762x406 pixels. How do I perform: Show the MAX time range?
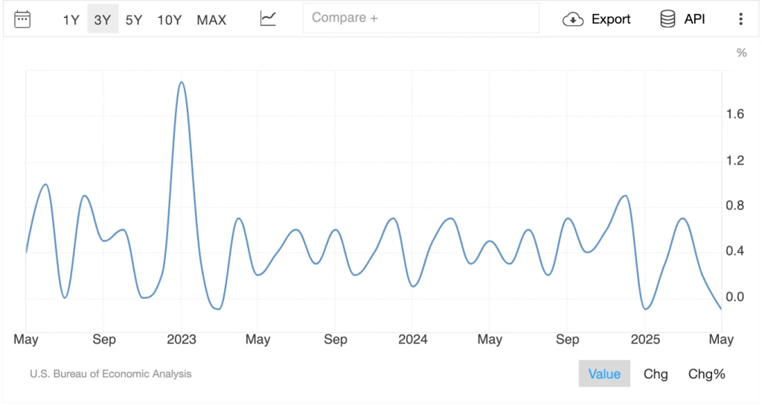(x=211, y=19)
